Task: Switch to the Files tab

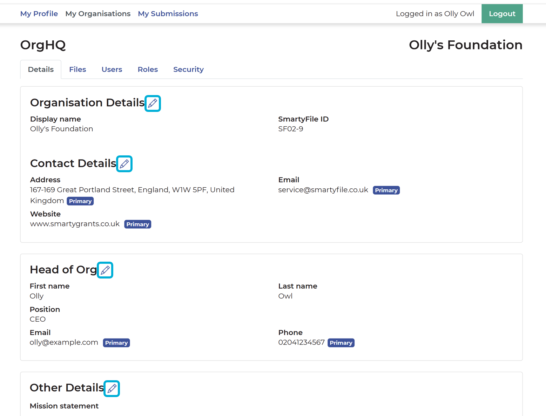Action: [77, 69]
